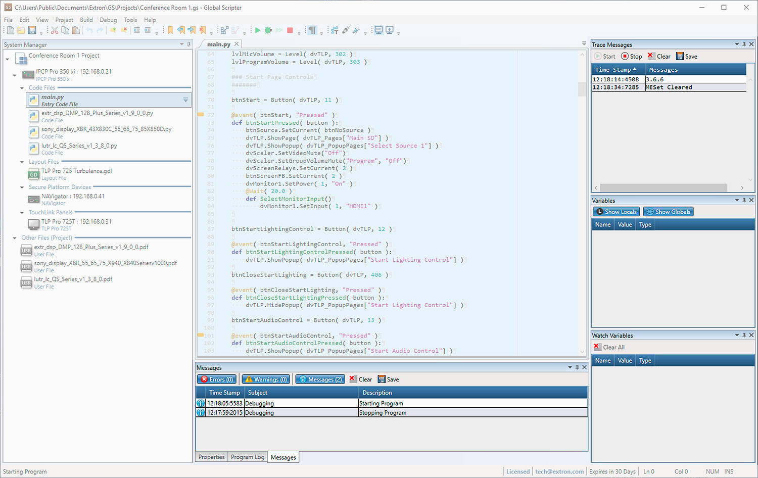This screenshot has width=758, height=478.
Task: Click Clear All in Watch Variables
Action: [x=609, y=347]
